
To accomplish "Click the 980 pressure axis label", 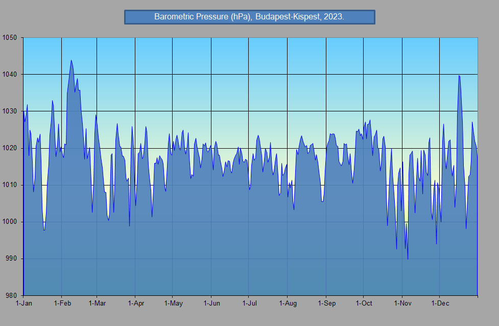I will pyautogui.click(x=11, y=295).
